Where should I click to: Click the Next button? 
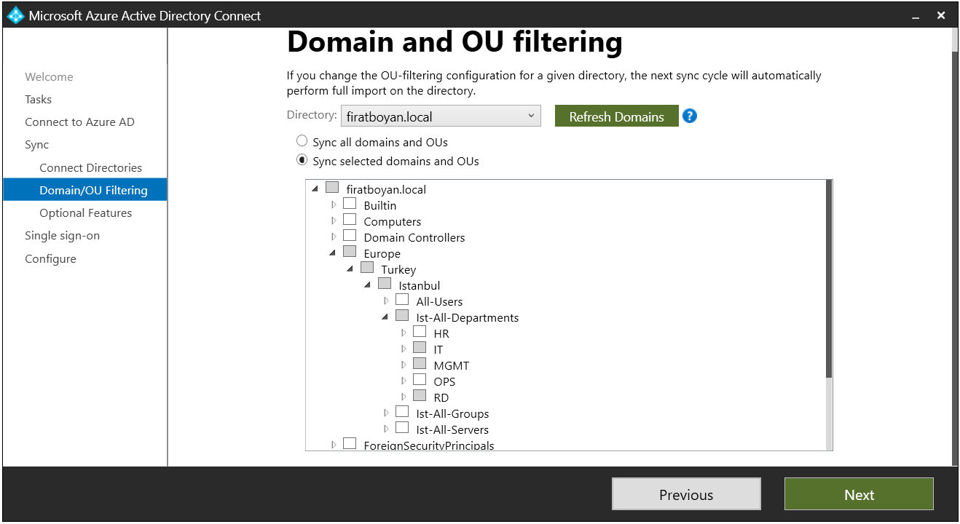coord(859,494)
